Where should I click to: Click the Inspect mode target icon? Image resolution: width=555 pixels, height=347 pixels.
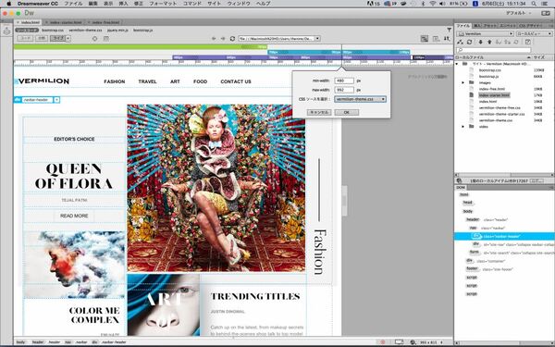(94, 38)
